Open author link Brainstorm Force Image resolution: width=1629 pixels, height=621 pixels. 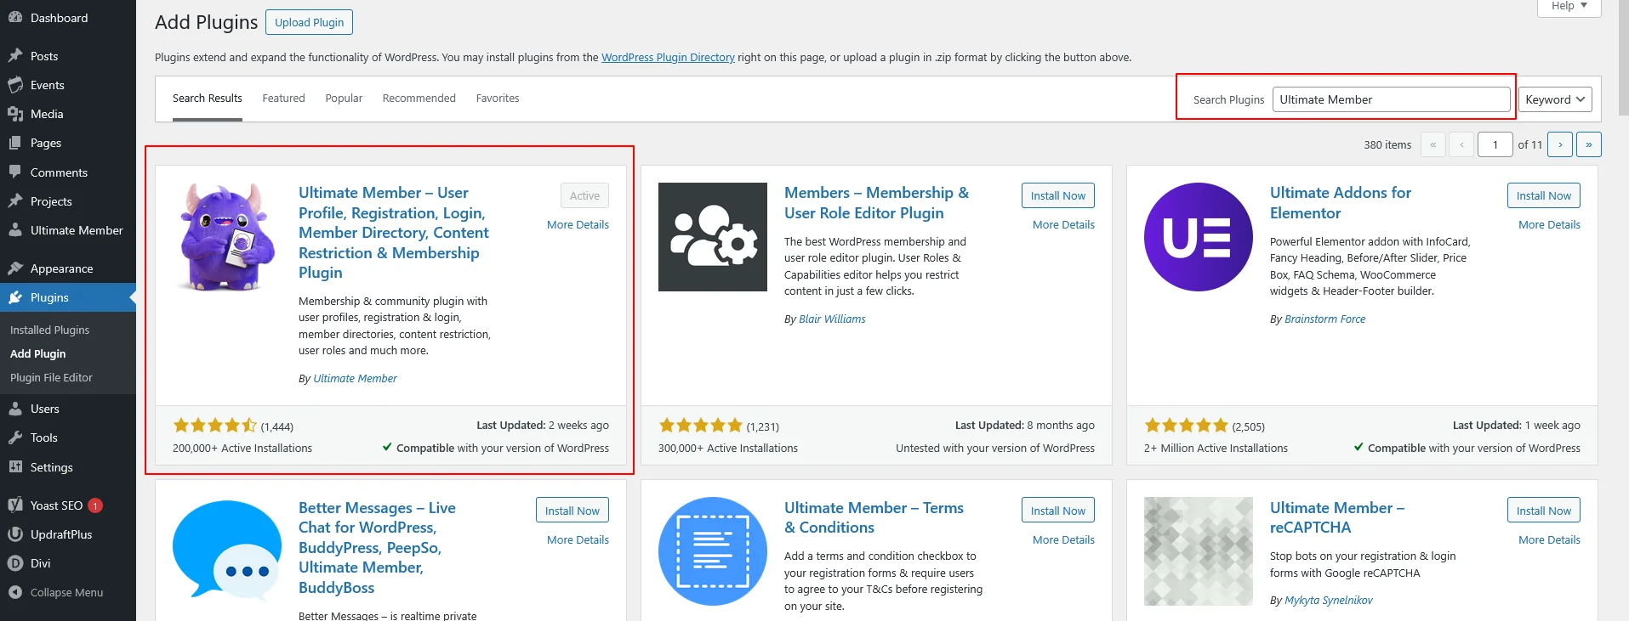click(x=1324, y=319)
